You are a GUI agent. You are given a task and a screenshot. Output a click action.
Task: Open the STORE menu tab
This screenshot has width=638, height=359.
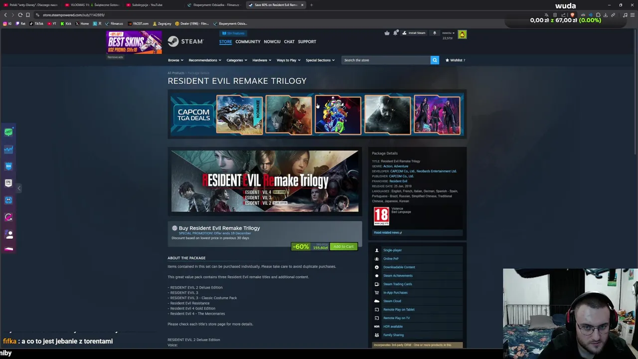click(225, 42)
